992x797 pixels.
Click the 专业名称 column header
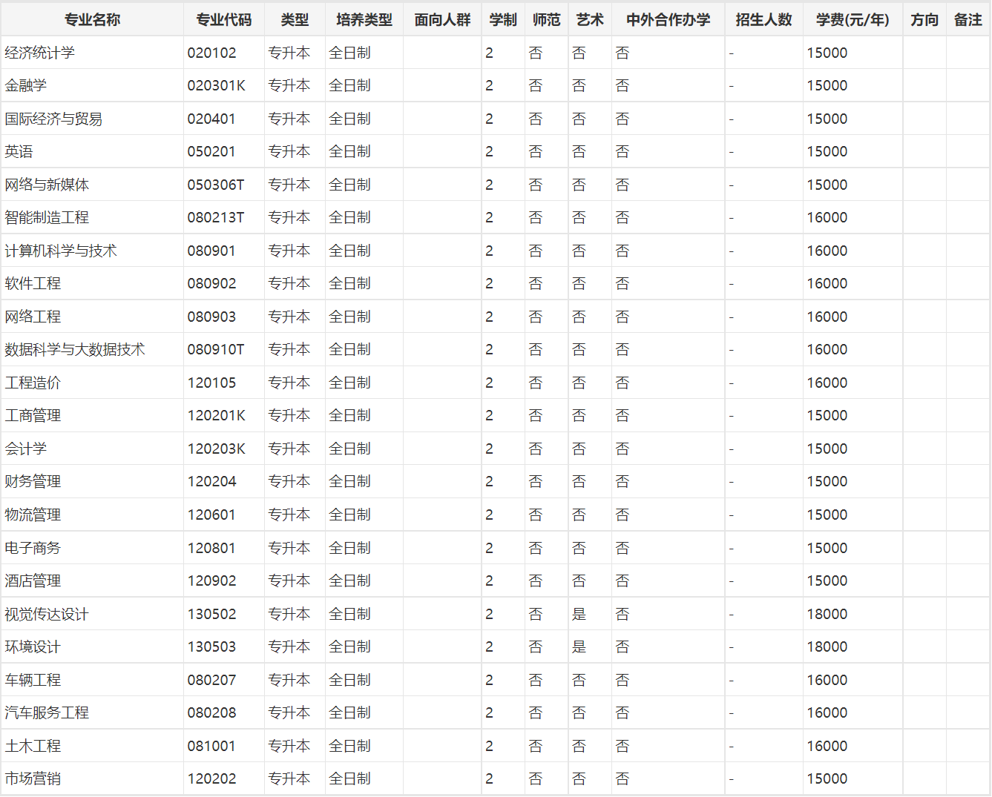click(x=92, y=20)
